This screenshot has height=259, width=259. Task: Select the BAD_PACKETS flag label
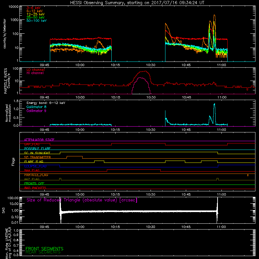coord(35,188)
